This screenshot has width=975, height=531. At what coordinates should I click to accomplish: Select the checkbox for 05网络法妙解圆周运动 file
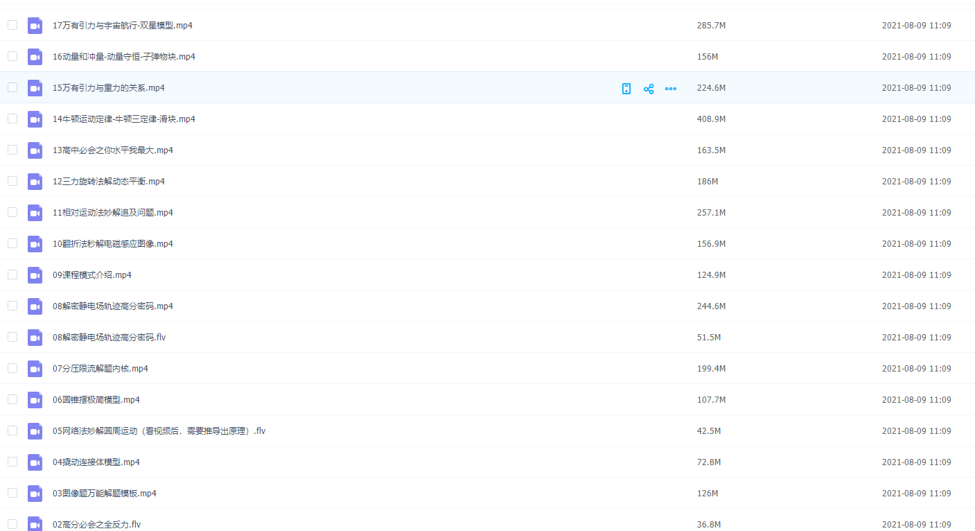[12, 430]
